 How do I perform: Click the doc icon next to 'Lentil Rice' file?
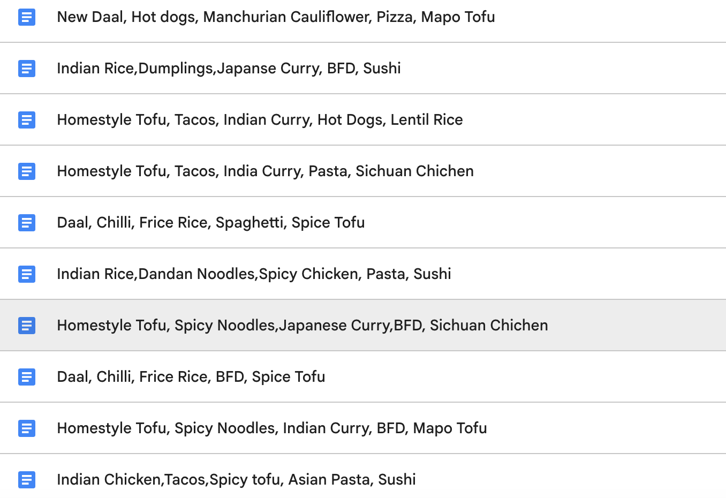pos(27,120)
